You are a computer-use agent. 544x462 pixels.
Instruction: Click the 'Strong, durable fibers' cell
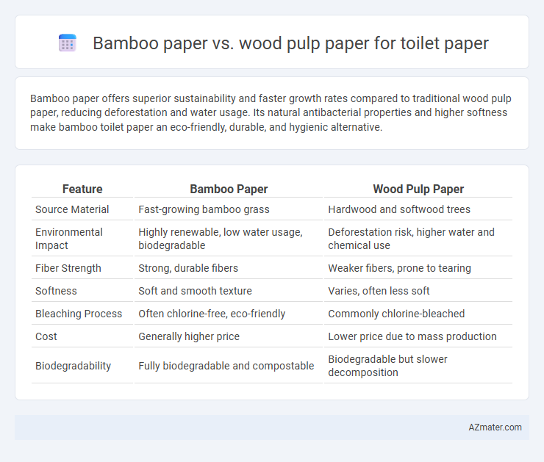coord(229,268)
